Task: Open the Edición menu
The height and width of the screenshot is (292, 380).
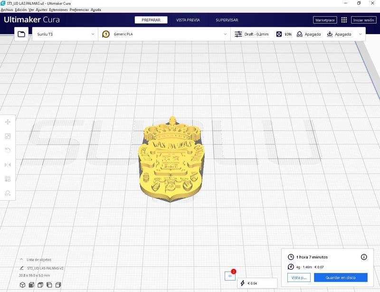Action: [21, 9]
